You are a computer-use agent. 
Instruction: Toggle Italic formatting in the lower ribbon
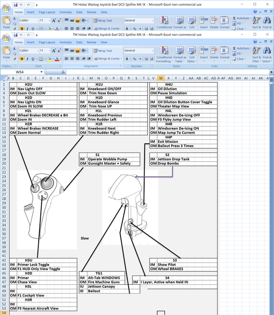click(x=27, y=59)
